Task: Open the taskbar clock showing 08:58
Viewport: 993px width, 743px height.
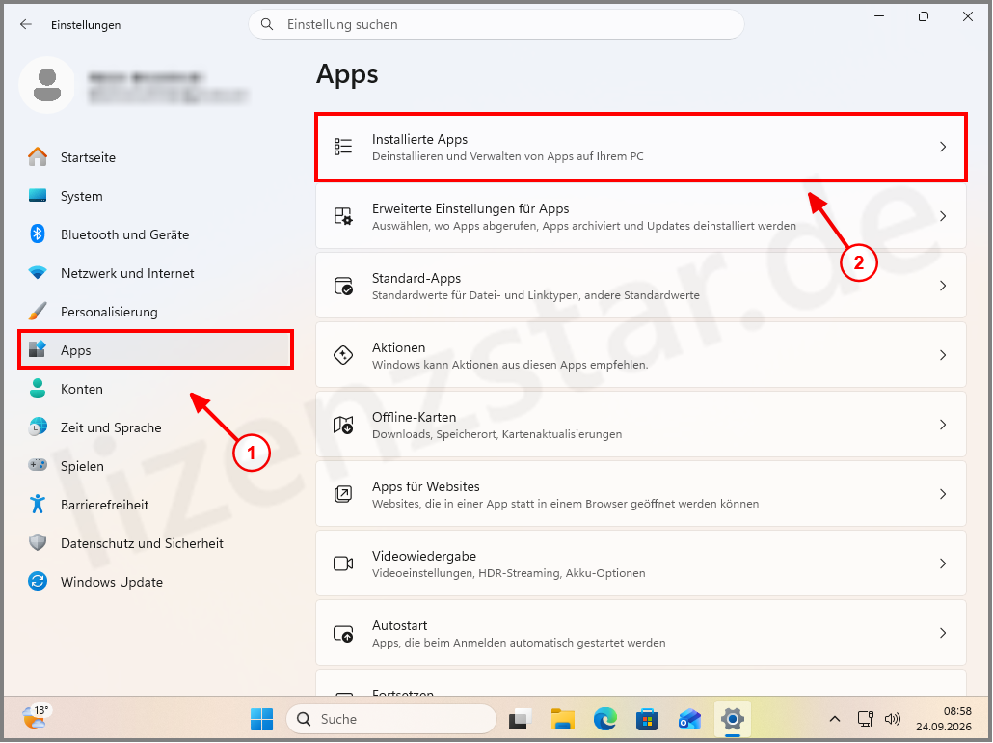Action: click(944, 719)
